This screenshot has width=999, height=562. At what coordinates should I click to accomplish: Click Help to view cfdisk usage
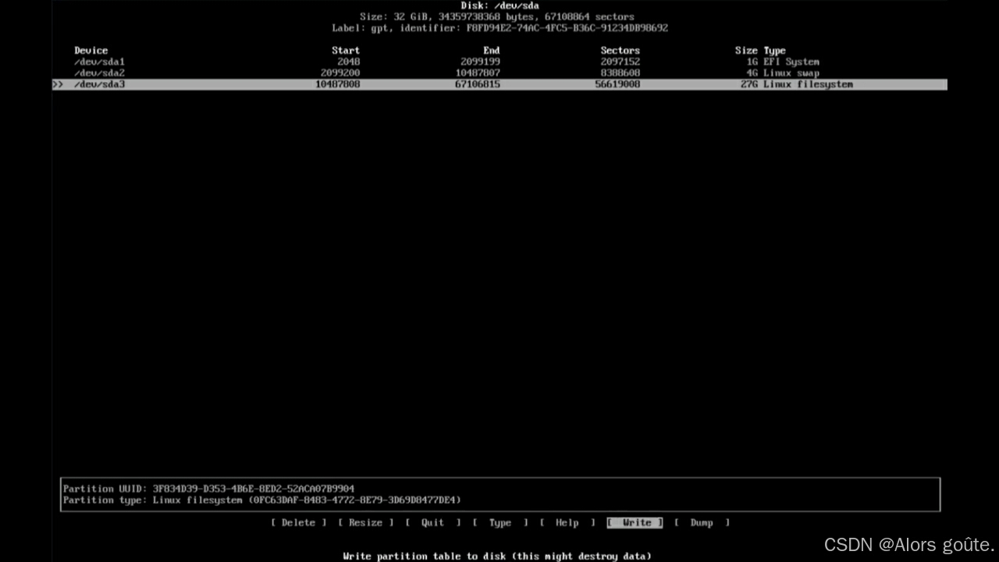click(567, 522)
